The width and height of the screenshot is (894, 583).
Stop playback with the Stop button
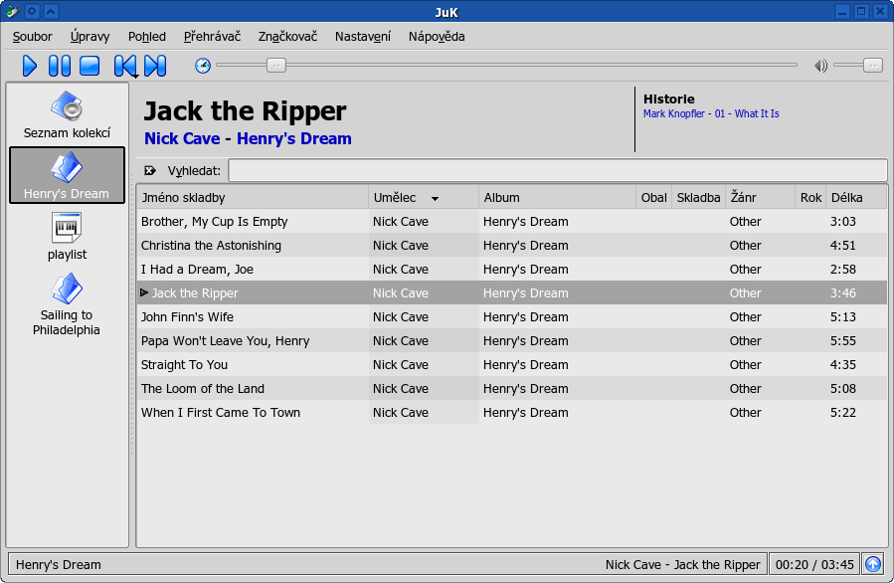tap(89, 66)
